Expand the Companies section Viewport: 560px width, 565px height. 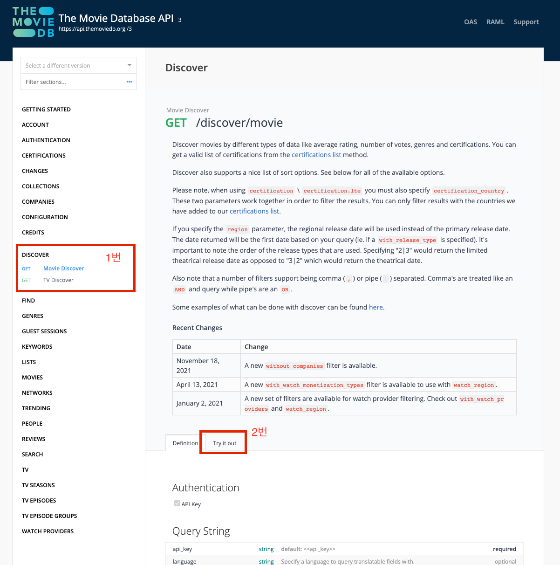click(x=38, y=202)
